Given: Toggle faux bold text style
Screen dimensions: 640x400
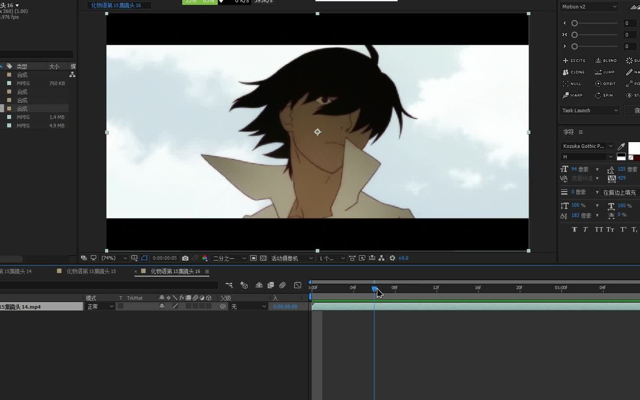Looking at the screenshot, I should pos(574,229).
